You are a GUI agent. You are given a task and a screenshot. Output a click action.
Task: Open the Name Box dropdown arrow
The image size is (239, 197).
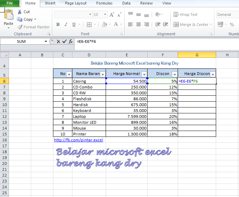point(46,41)
